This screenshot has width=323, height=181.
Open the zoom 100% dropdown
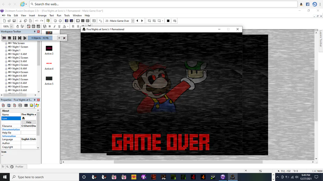point(11,26)
